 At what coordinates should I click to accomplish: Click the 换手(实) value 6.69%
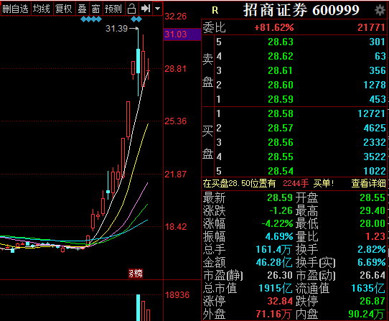[x=371, y=262]
